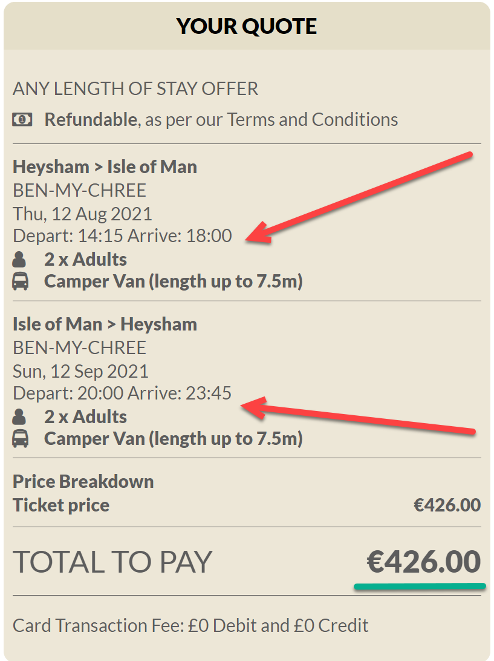Click the Depart 14:15 Arrive 18:00 times
494x661 pixels.
coord(122,235)
